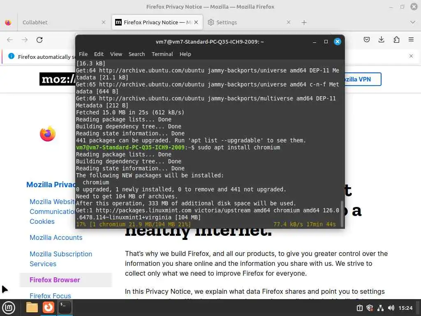Click the Firefox taskbar icon
Screen dimensions: 421x316
(x=49, y=307)
